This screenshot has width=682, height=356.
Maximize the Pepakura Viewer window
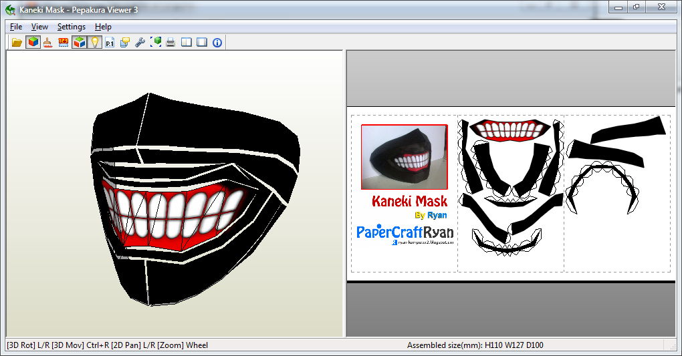(x=637, y=7)
